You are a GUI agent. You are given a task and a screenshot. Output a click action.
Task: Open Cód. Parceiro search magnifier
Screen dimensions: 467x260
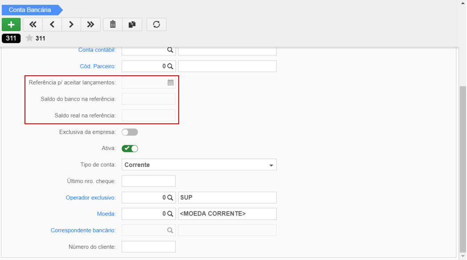170,66
